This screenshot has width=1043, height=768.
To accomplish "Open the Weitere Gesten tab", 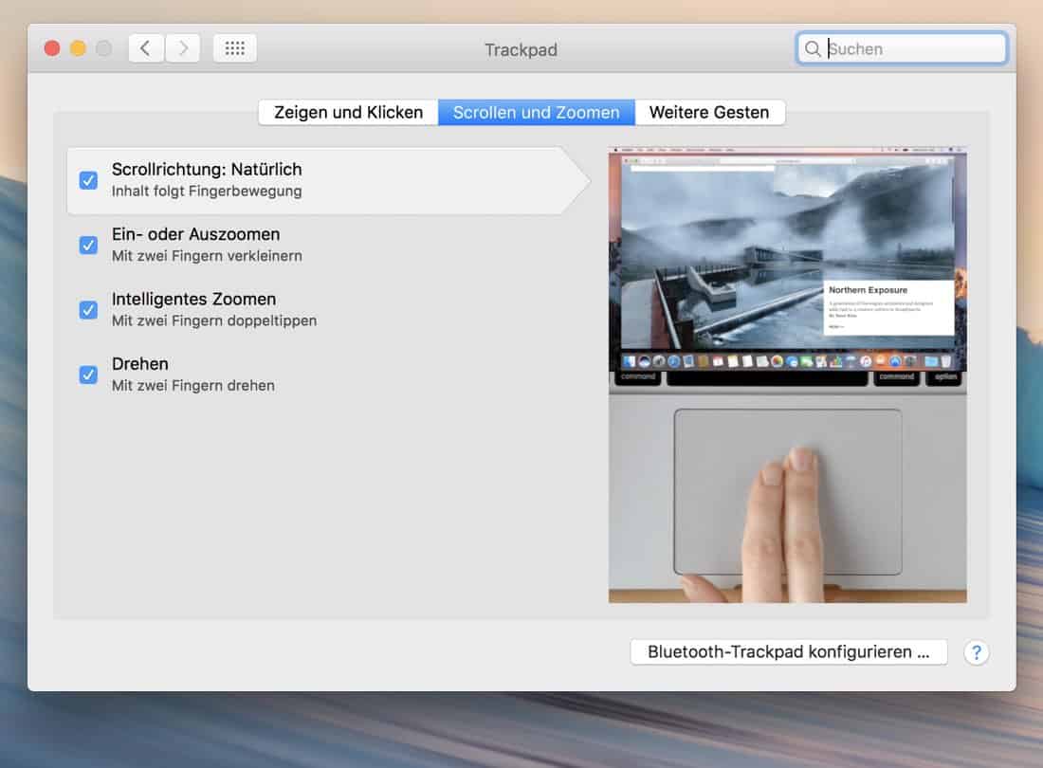I will (709, 113).
